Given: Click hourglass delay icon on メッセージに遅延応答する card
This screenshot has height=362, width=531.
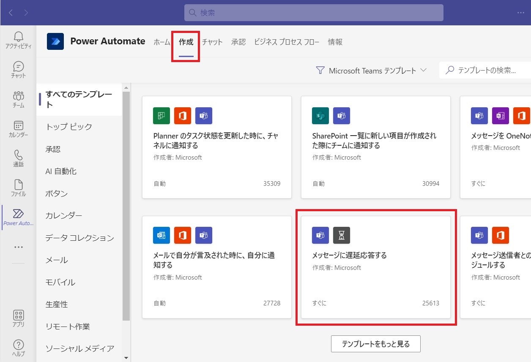Looking at the screenshot, I should [342, 235].
